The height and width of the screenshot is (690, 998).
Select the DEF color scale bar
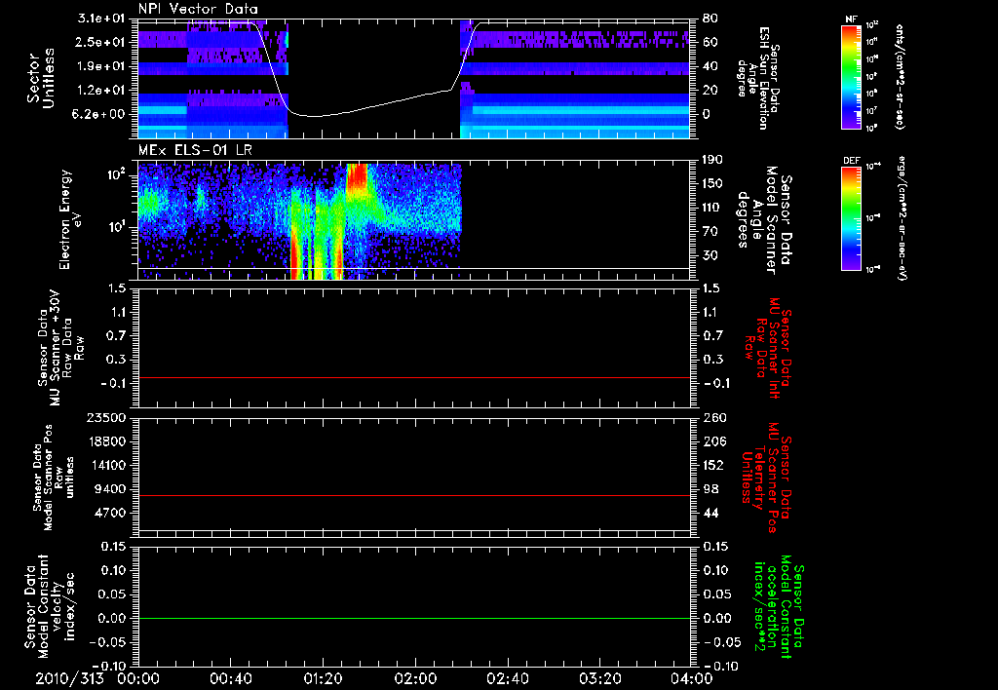852,218
